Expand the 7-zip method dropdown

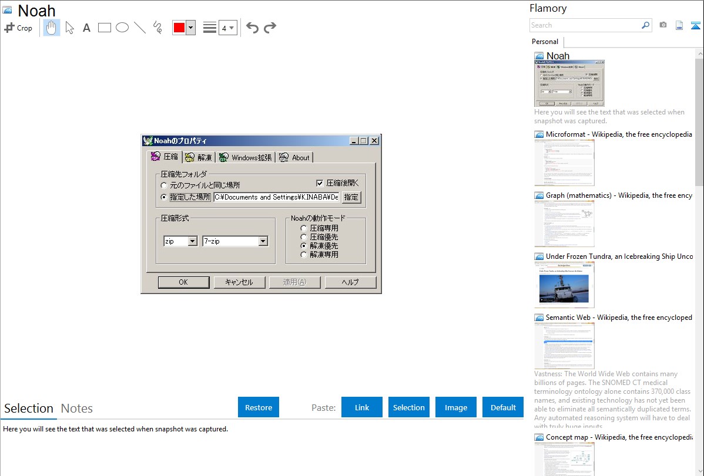[263, 241]
